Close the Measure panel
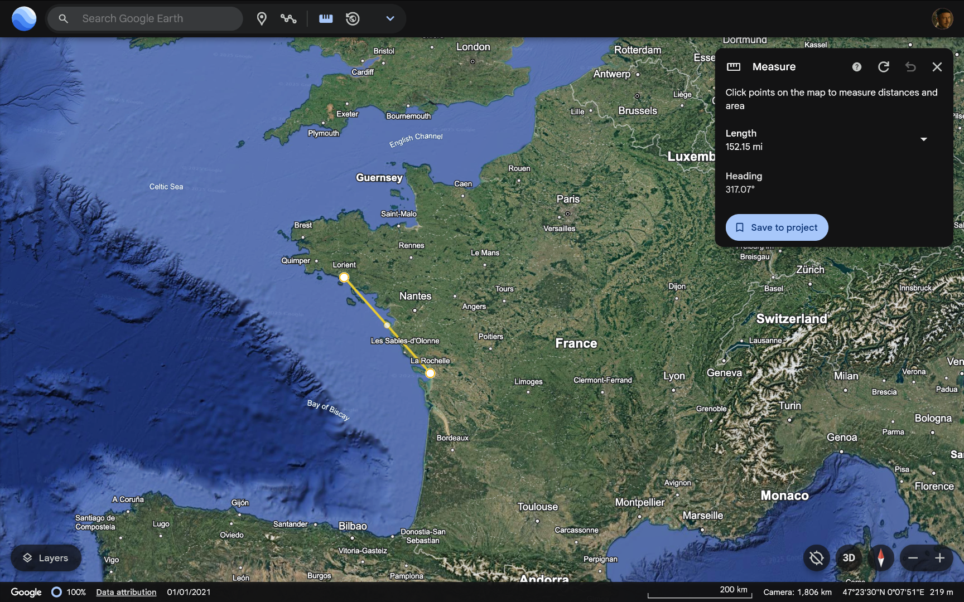The image size is (964, 602). [x=937, y=67]
